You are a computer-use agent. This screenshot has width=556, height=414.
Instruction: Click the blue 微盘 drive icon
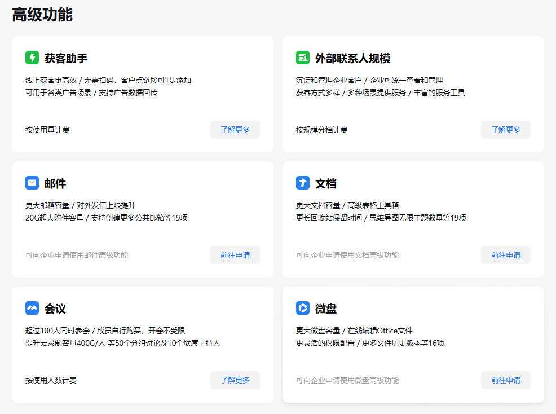[x=302, y=308]
